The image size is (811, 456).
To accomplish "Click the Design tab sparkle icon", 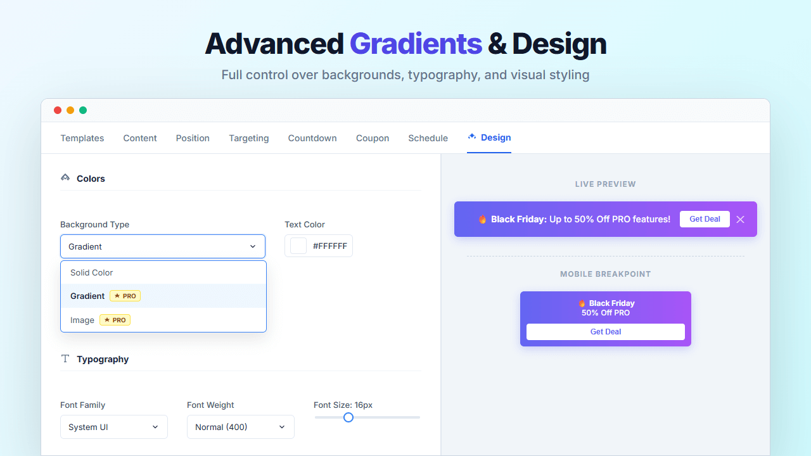I will pyautogui.click(x=472, y=137).
